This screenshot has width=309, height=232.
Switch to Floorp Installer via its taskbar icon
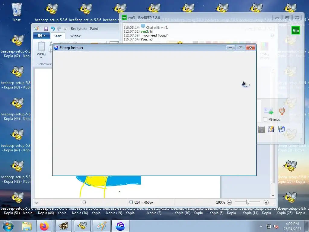(x=120, y=226)
